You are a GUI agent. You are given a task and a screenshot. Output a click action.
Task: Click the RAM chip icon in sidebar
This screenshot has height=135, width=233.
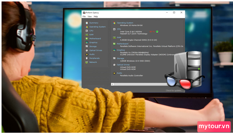87,35
